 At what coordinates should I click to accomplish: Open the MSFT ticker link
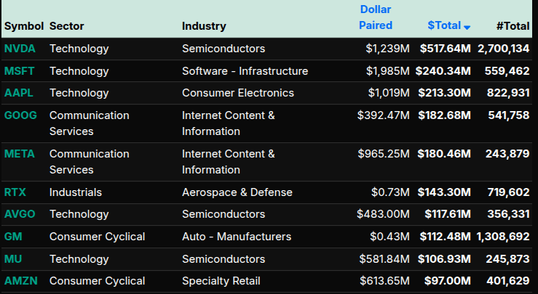(x=19, y=71)
